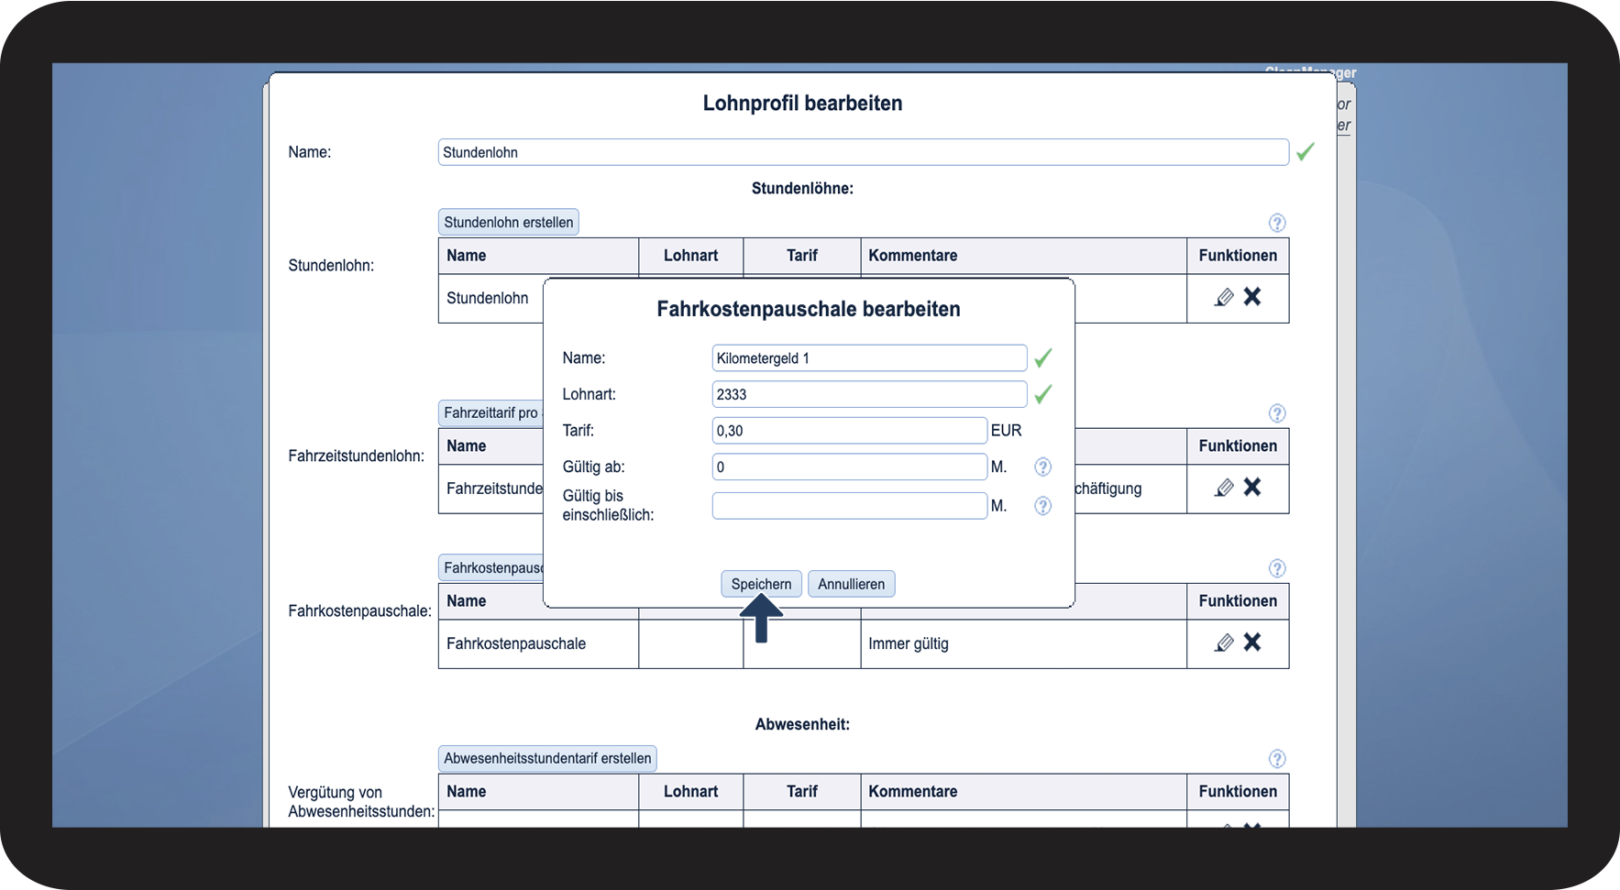This screenshot has width=1620, height=890.
Task: Click the Tarif field showing 0,30
Action: [x=850, y=431]
